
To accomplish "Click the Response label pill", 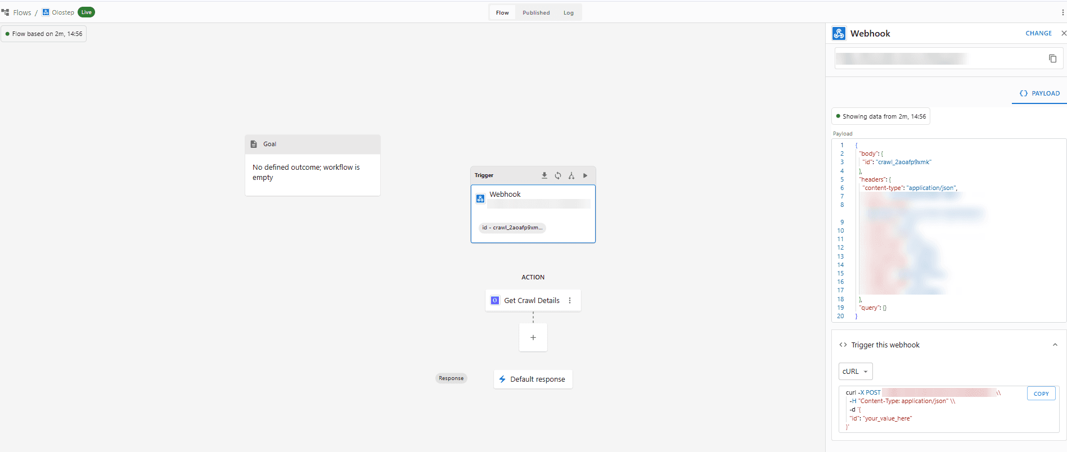I will tap(451, 378).
